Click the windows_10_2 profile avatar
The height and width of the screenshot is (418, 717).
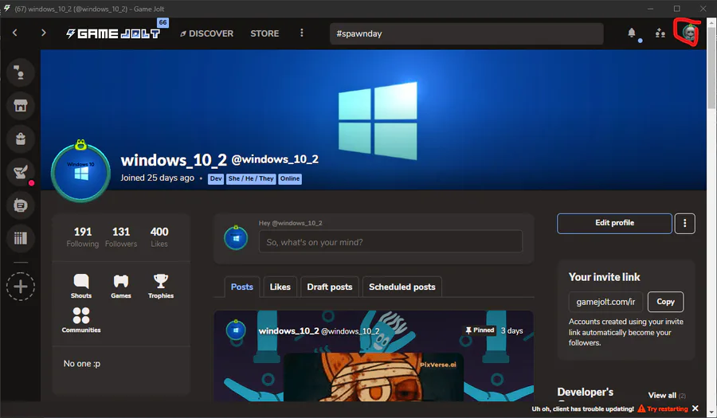click(80, 172)
